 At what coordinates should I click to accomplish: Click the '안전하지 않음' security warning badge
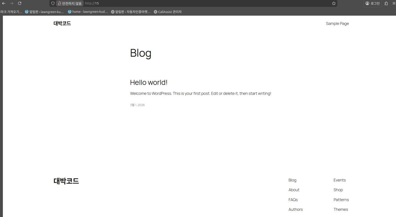[x=70, y=3]
